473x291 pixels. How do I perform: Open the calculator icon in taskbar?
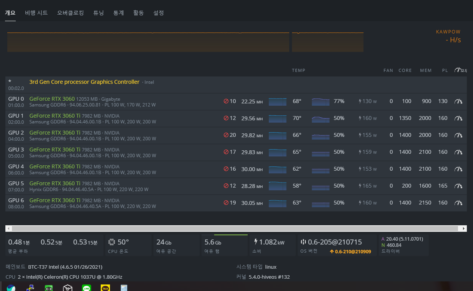click(124, 288)
